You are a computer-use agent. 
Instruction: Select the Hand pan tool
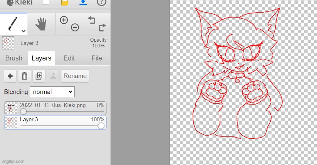tap(41, 24)
